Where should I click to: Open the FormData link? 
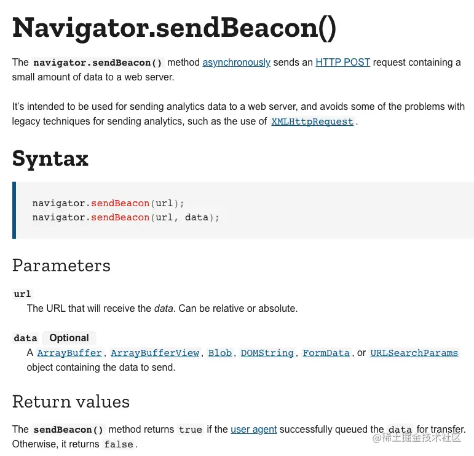tap(326, 353)
